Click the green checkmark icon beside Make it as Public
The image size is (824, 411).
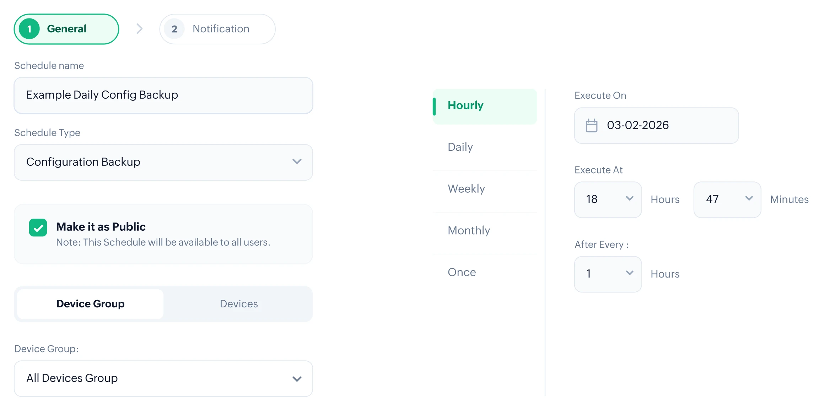coord(38,228)
